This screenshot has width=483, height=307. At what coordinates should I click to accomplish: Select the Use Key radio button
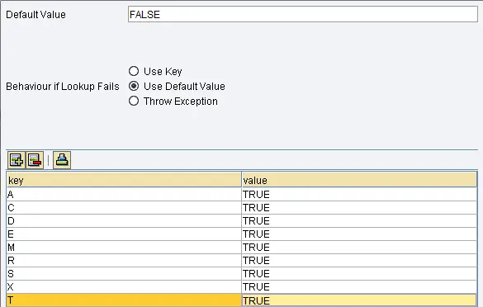coord(134,71)
